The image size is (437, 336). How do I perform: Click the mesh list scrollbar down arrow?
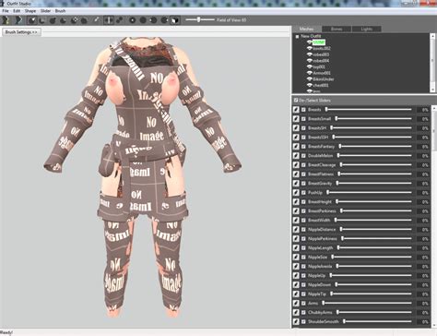[x=433, y=90]
